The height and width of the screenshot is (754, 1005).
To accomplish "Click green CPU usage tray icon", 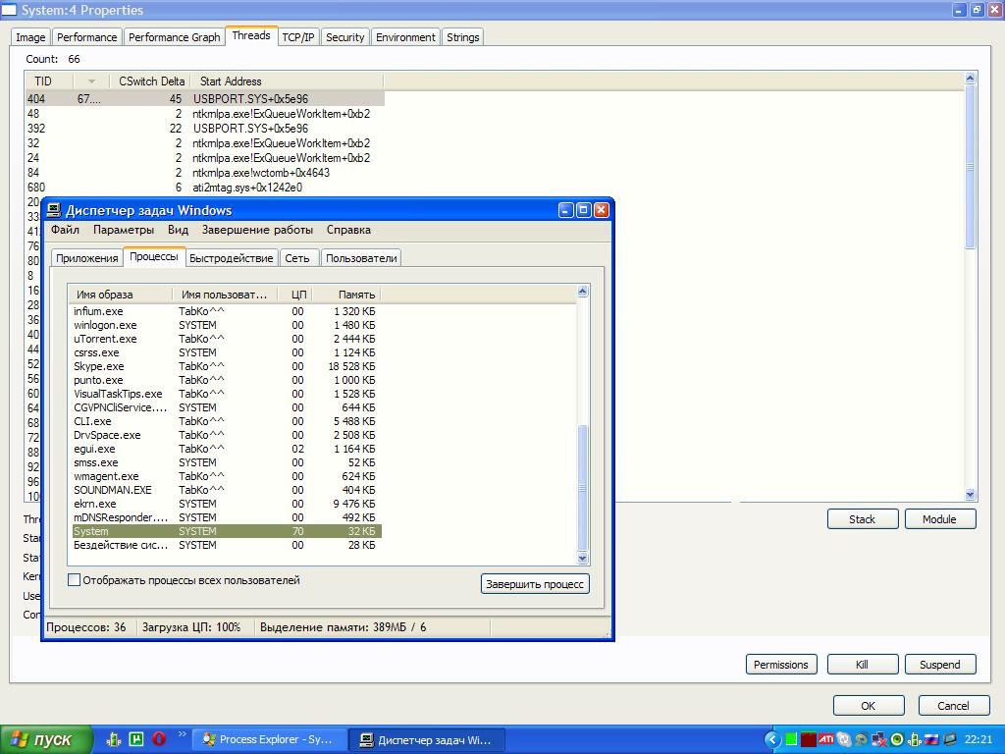I will 792,740.
